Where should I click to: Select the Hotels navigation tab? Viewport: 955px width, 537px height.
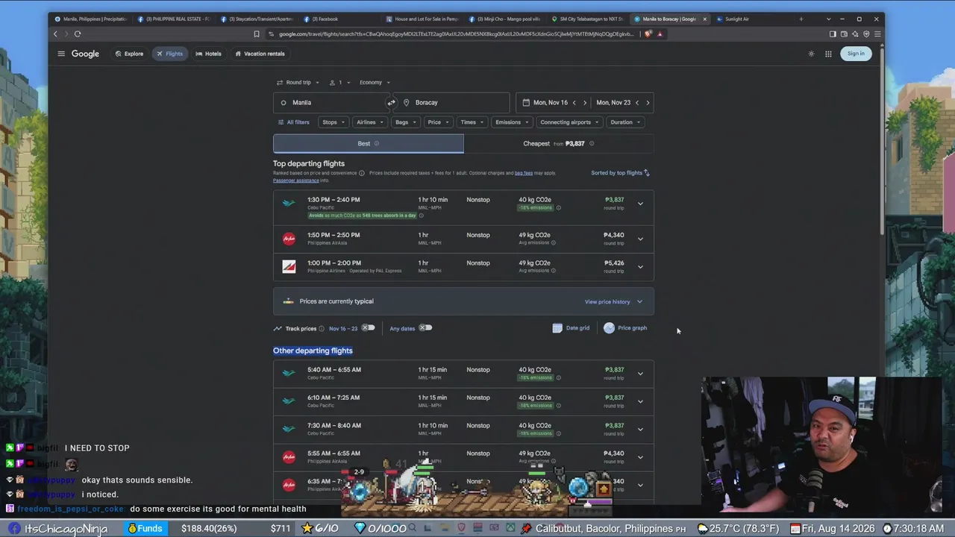(x=208, y=54)
